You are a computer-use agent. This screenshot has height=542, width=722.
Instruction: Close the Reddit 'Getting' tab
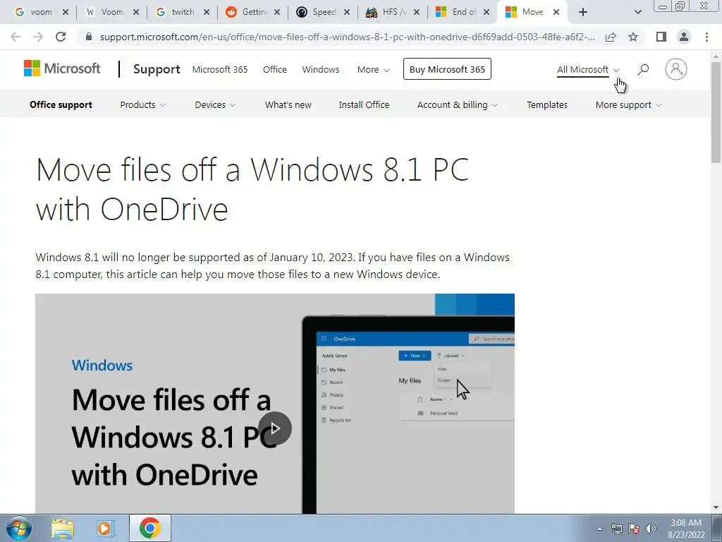coord(276,13)
